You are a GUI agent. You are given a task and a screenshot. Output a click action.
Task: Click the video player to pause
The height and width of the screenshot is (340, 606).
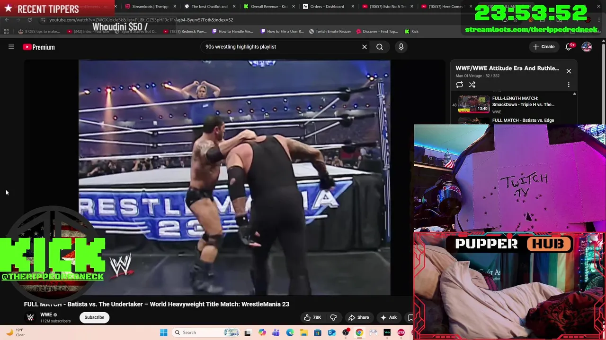point(234,177)
